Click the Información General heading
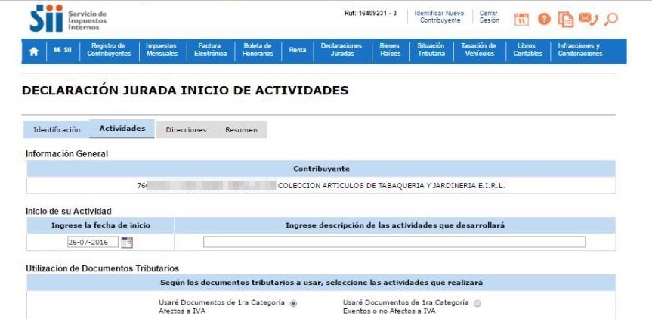The height and width of the screenshot is (319, 652). tap(66, 154)
